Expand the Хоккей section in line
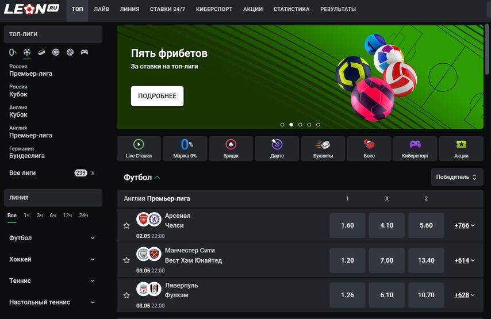The width and height of the screenshot is (491, 319). pos(52,259)
